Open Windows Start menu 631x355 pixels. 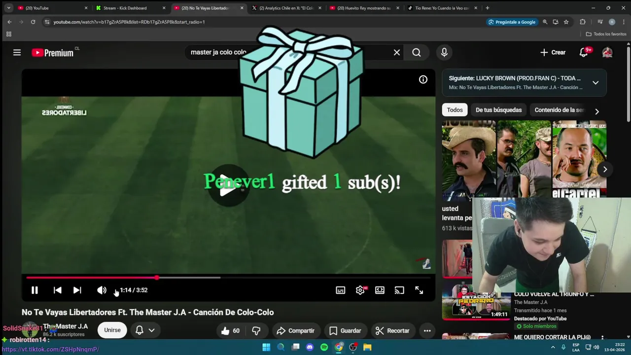(x=266, y=347)
